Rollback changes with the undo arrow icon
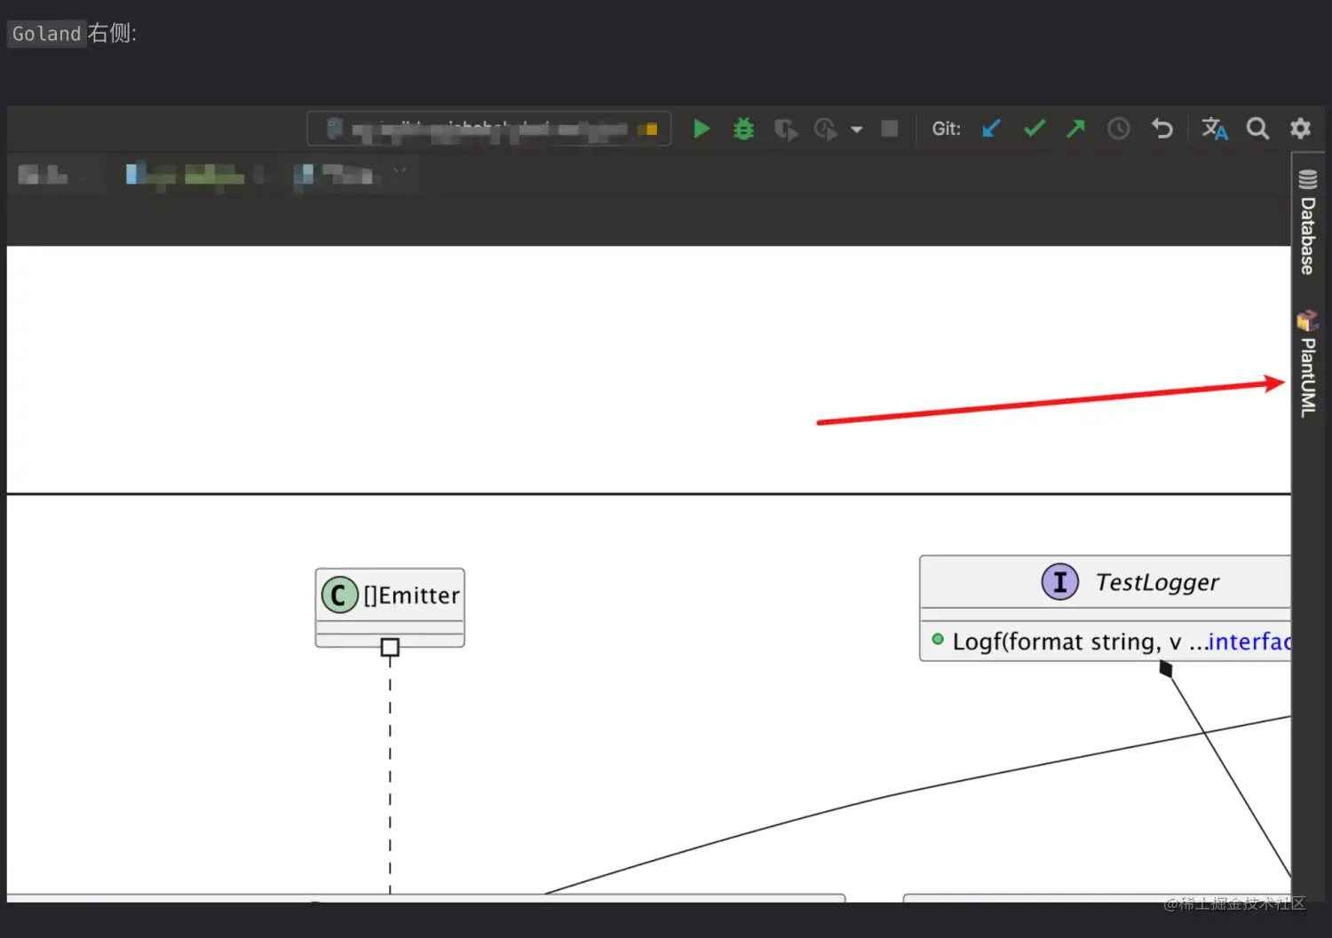The height and width of the screenshot is (938, 1332). pyautogui.click(x=1162, y=129)
